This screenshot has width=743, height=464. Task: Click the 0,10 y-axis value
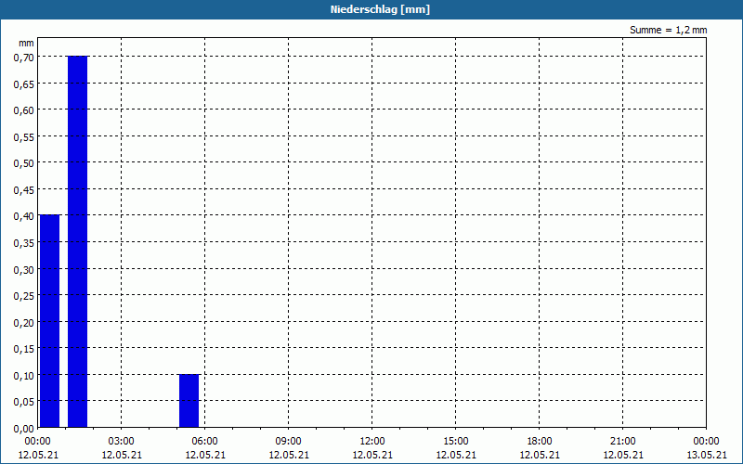tap(24, 376)
